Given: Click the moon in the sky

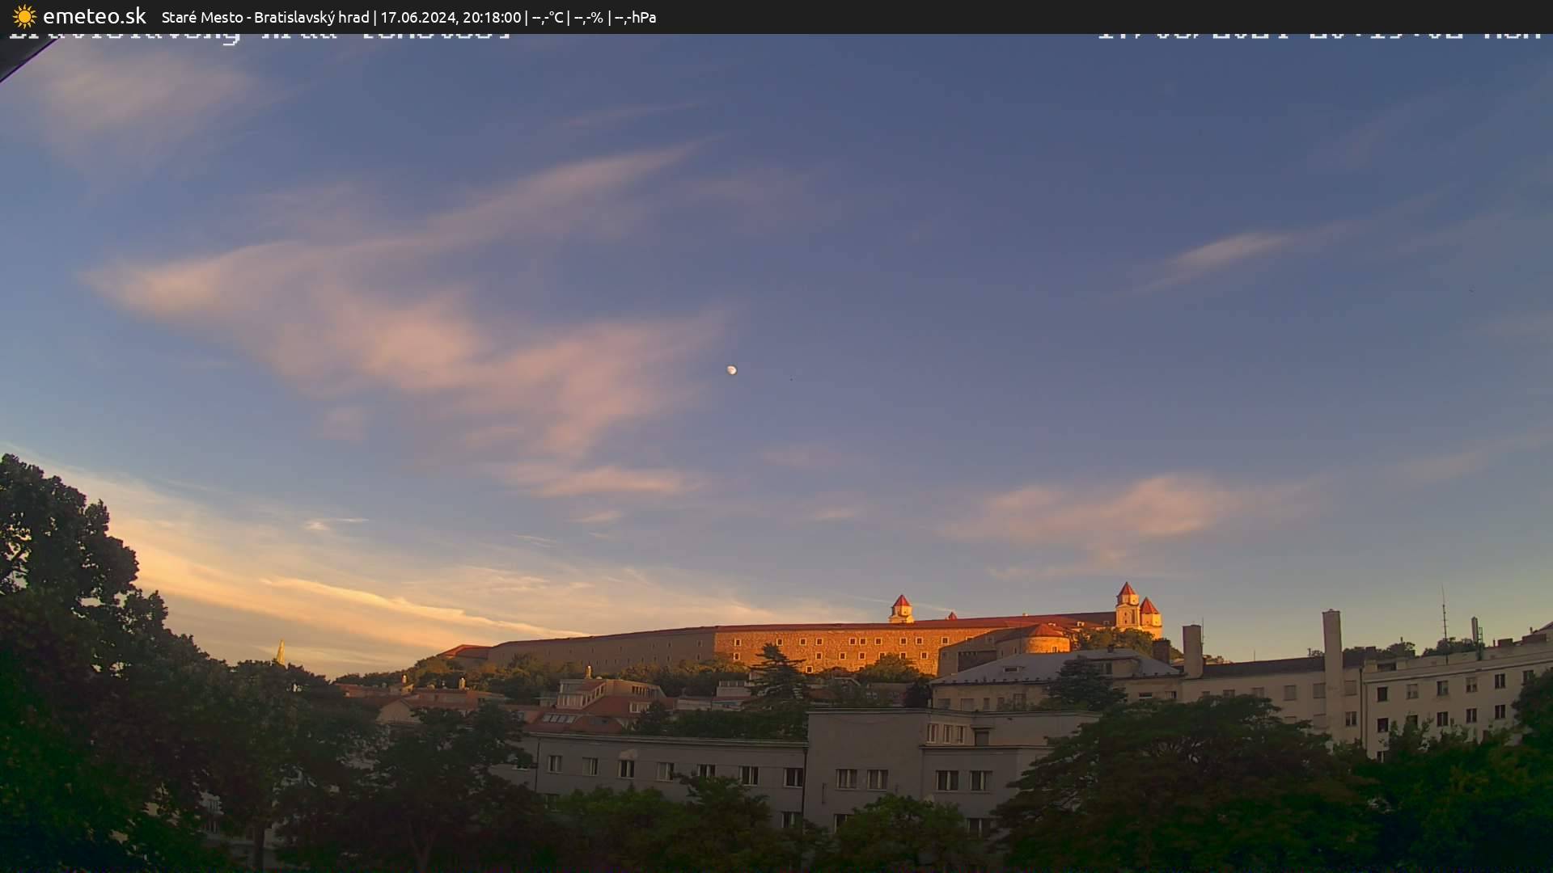Looking at the screenshot, I should point(731,369).
